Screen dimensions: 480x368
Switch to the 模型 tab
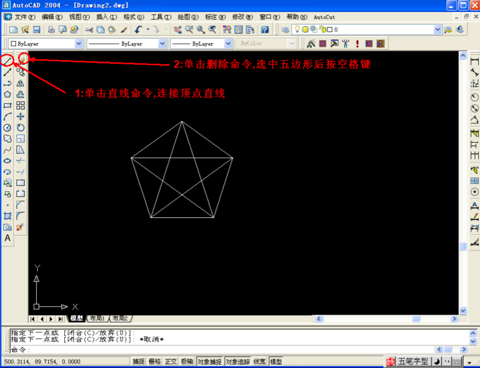point(76,319)
